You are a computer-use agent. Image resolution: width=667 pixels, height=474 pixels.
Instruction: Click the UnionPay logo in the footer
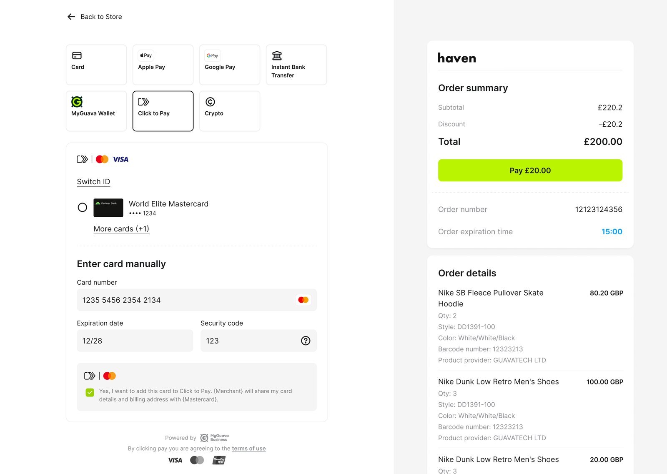click(219, 460)
